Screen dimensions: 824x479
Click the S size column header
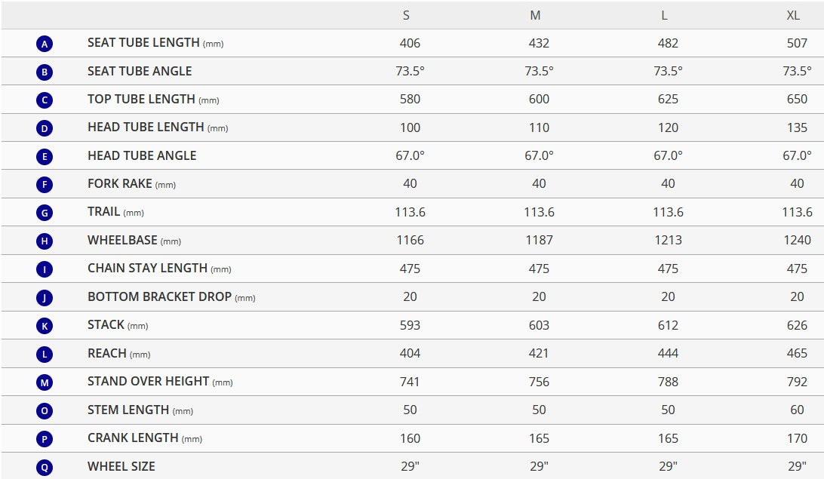tap(406, 15)
